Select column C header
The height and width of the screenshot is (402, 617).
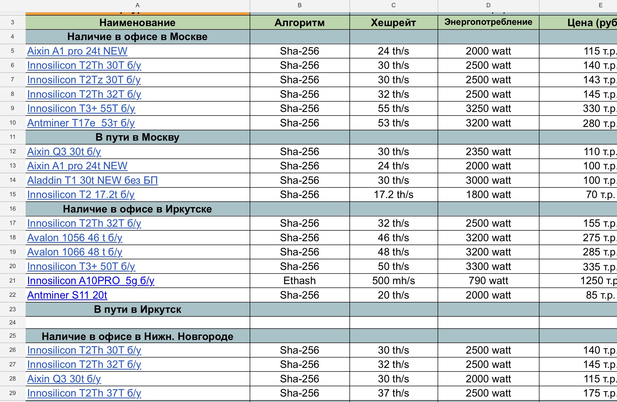coord(393,5)
